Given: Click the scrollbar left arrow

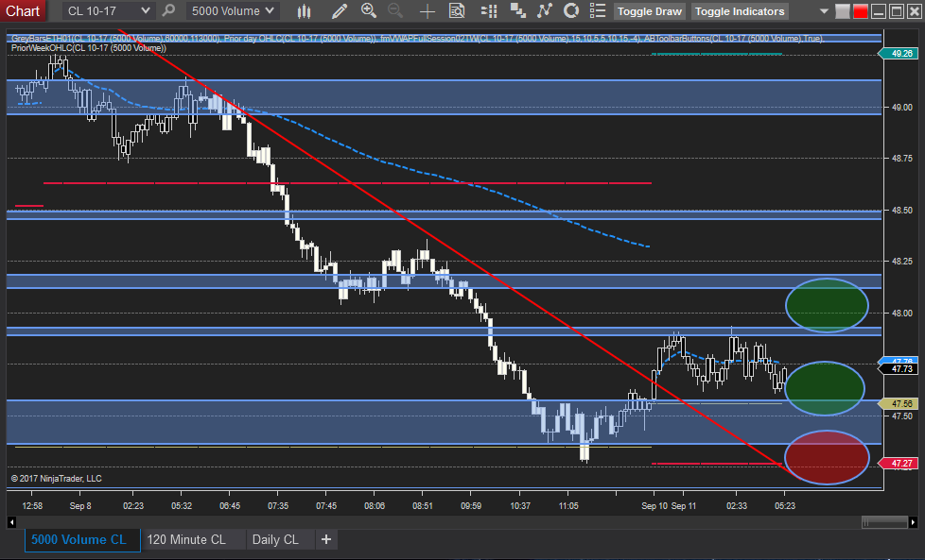Looking at the screenshot, I should pyautogui.click(x=11, y=521).
